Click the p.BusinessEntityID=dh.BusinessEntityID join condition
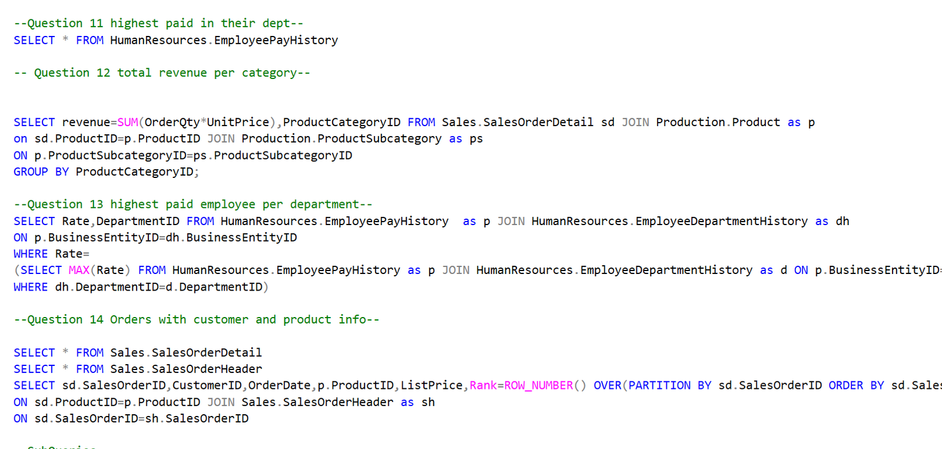 pos(165,237)
